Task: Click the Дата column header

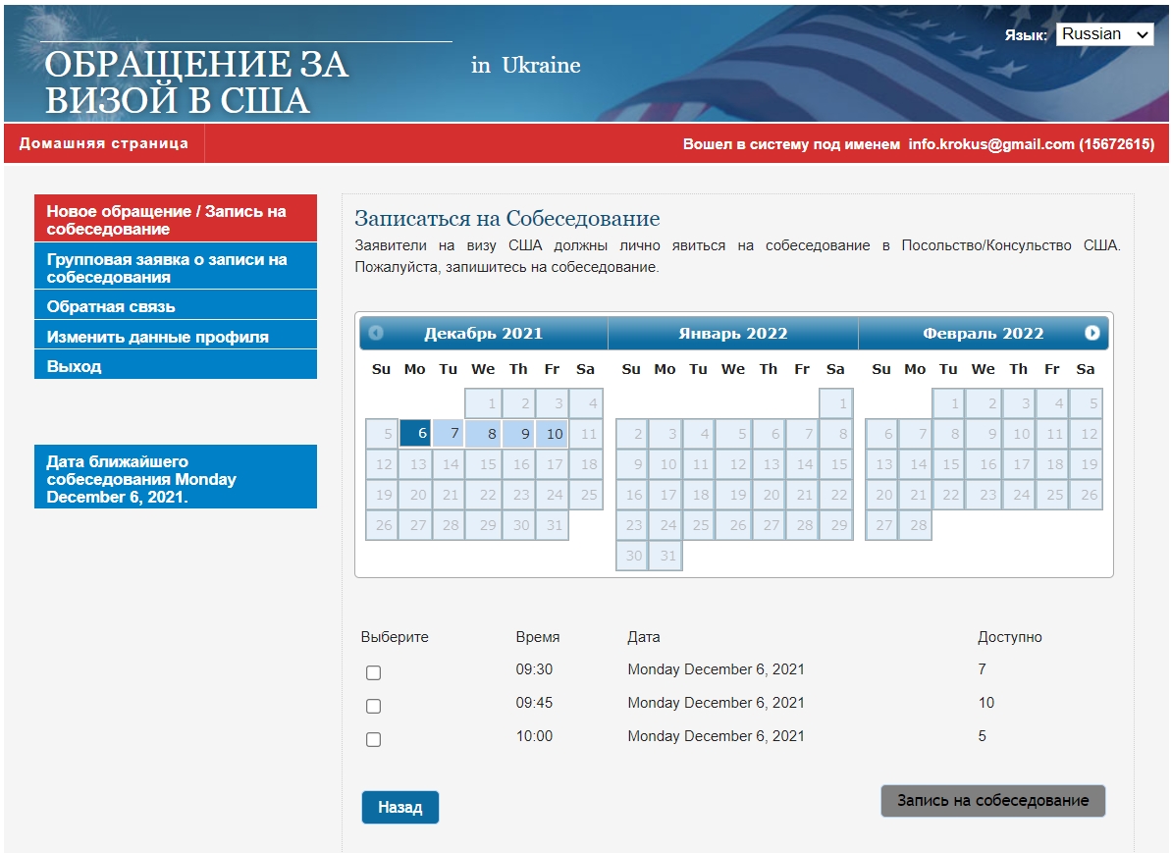Action: pos(644,637)
